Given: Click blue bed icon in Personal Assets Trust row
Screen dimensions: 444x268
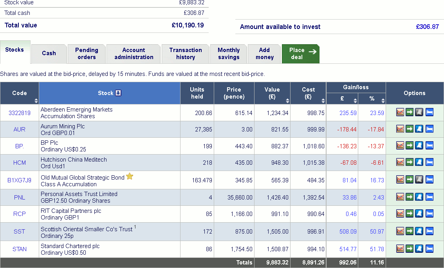Looking at the screenshot, I should tap(429, 197).
